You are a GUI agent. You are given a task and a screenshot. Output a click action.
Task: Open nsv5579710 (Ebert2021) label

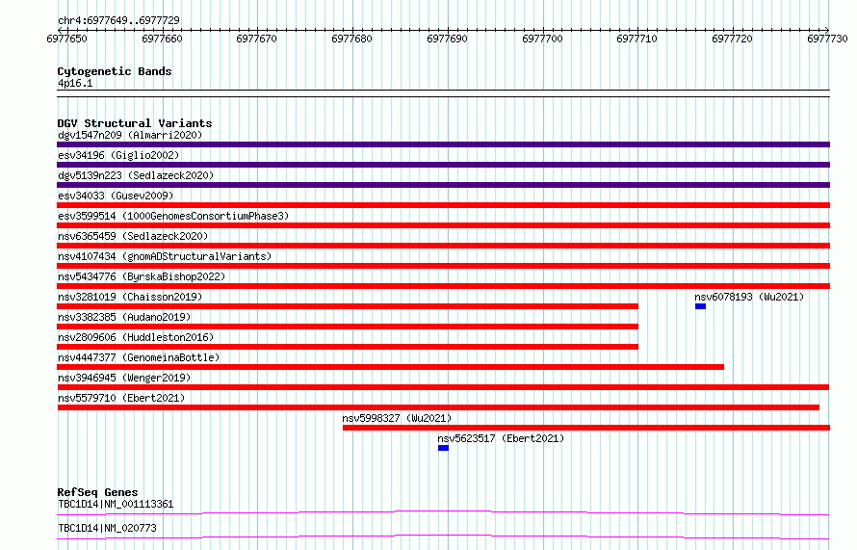121,398
